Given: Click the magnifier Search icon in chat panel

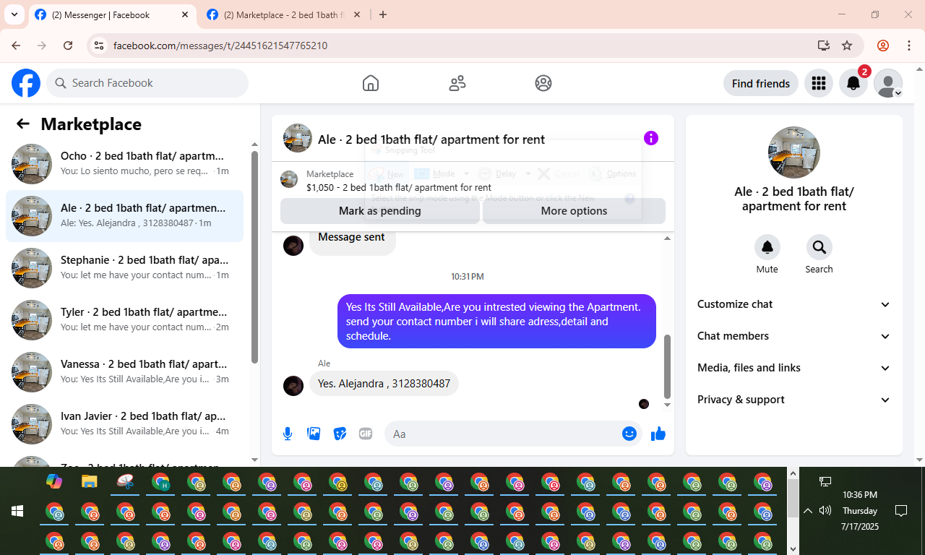Looking at the screenshot, I should [x=819, y=247].
